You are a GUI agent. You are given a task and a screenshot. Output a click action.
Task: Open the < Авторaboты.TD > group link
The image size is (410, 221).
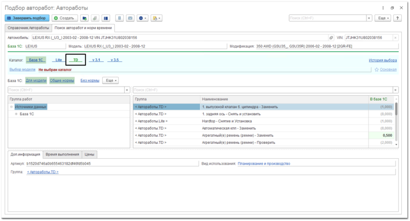click(x=42, y=172)
